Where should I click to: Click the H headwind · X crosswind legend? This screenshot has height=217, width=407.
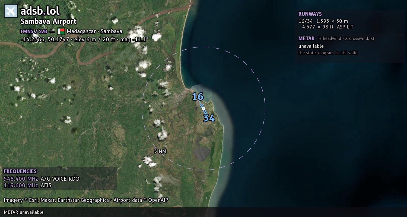346,39
